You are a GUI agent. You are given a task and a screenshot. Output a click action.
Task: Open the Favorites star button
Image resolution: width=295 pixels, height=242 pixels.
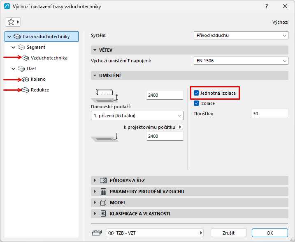13,22
